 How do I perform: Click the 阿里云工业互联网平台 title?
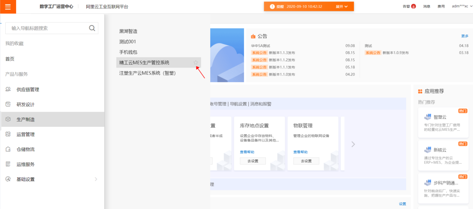click(x=107, y=7)
